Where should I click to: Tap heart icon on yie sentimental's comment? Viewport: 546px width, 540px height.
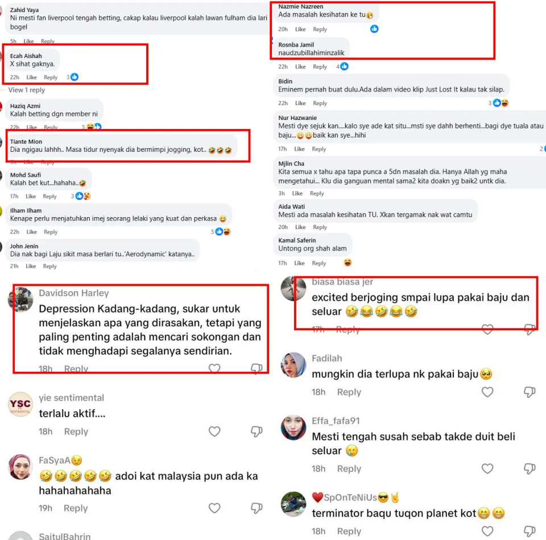click(x=214, y=431)
